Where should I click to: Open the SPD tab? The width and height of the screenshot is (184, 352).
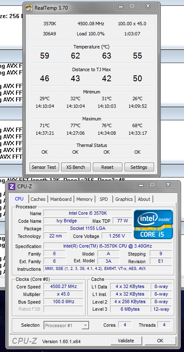[104, 199]
